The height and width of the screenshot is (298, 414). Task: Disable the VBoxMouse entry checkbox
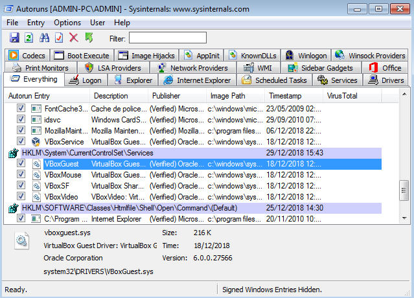[21, 174]
